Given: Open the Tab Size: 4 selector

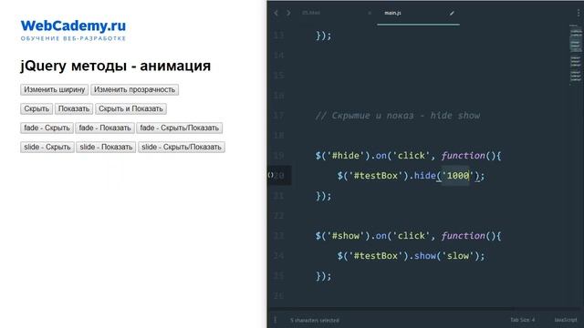Looking at the screenshot, I should (x=522, y=320).
